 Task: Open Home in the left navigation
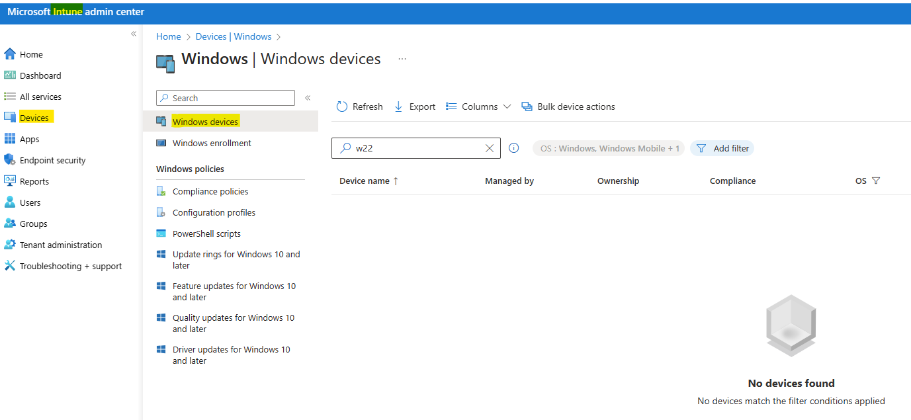[31, 54]
